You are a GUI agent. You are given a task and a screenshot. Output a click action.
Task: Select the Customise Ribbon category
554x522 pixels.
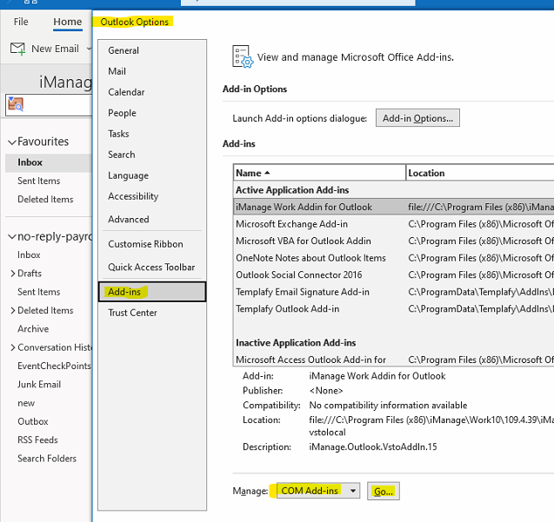145,244
